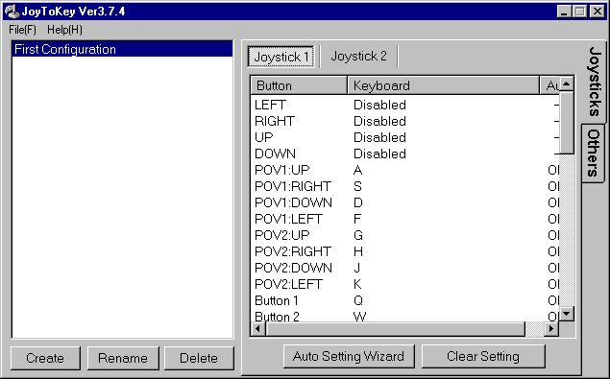610x379 pixels.
Task: Select First Configuration in the list
Action: tap(122, 49)
